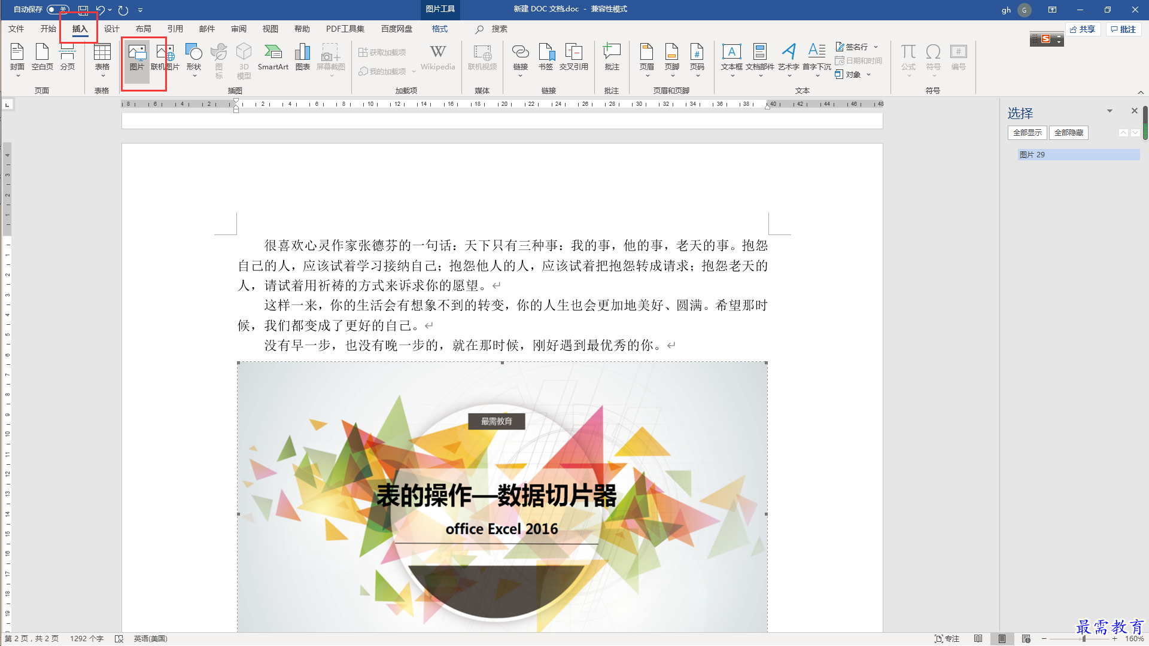
Task: Click the 共享 share button
Action: pos(1083,29)
